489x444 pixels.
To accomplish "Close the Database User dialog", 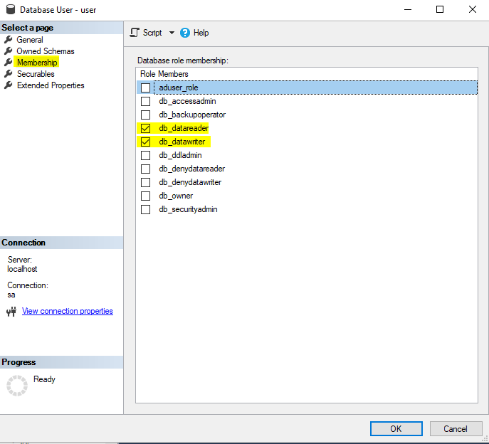I will [473, 10].
